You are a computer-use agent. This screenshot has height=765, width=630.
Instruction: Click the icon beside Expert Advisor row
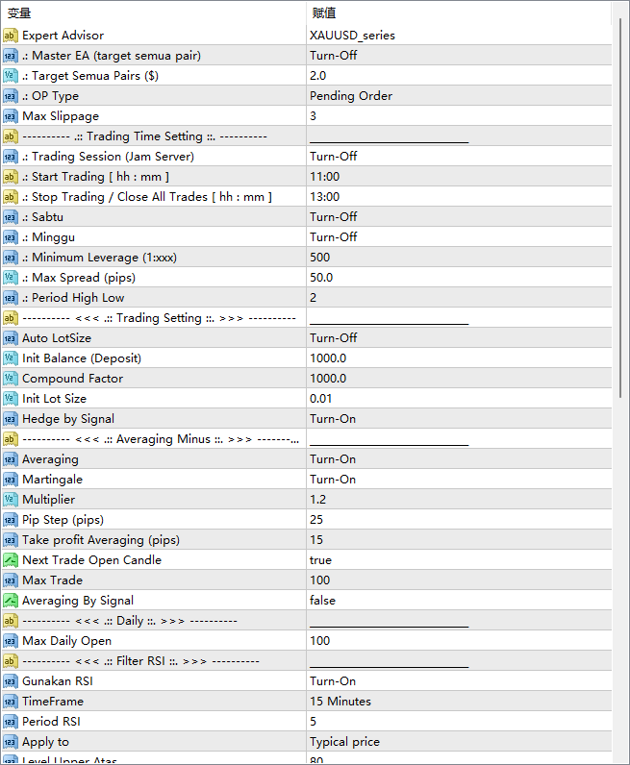(x=11, y=36)
